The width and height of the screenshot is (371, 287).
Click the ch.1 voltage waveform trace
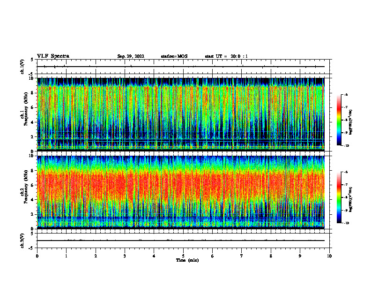[x=181, y=67]
